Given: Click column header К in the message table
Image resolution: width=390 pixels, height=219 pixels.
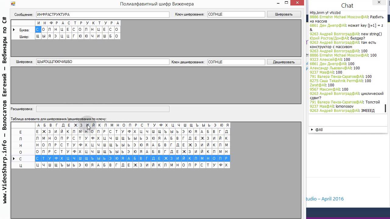Looking at the screenshot, I should point(93,23).
